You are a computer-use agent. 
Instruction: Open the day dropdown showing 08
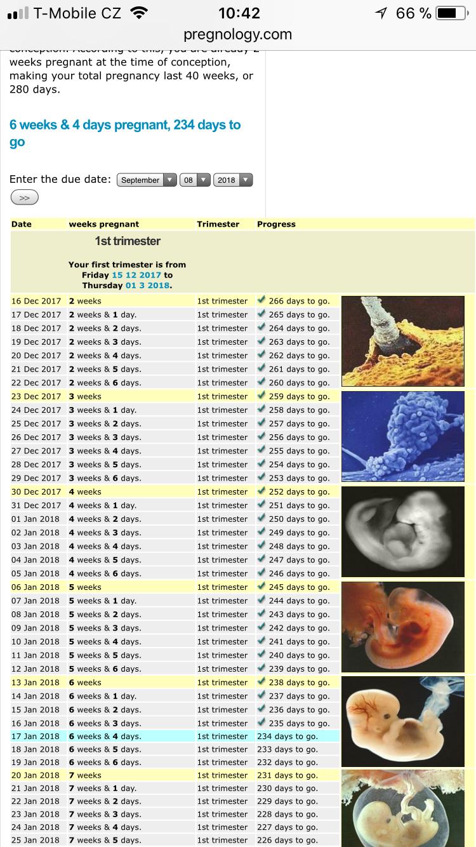(194, 180)
